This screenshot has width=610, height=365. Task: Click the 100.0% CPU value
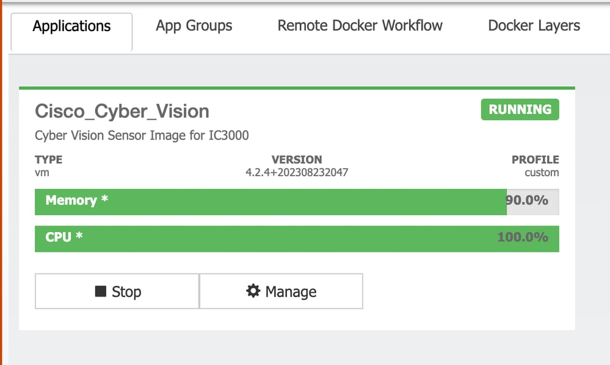tap(523, 237)
